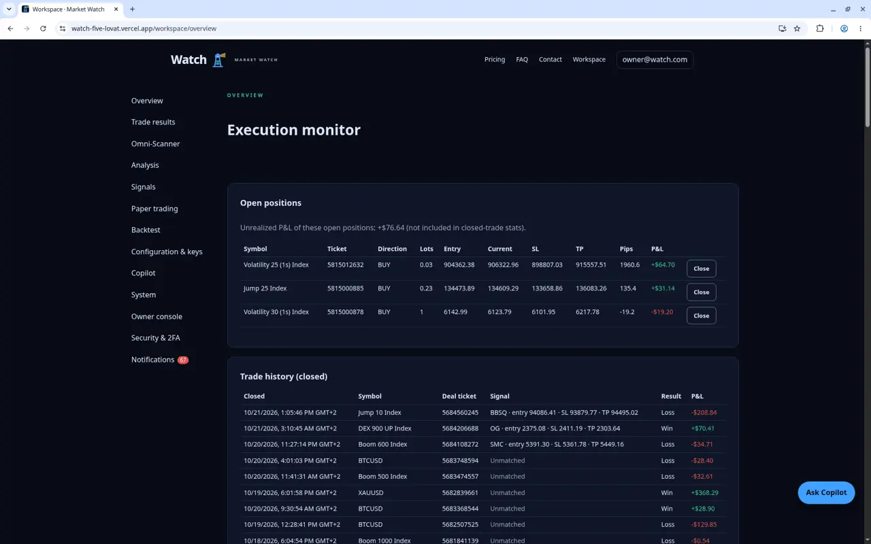This screenshot has height=544, width=871.
Task: Expand the tab search dropdown arrow
Action: pos(9,10)
